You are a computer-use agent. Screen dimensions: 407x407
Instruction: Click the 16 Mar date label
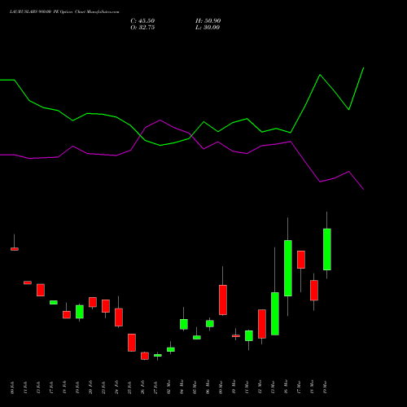(286, 387)
